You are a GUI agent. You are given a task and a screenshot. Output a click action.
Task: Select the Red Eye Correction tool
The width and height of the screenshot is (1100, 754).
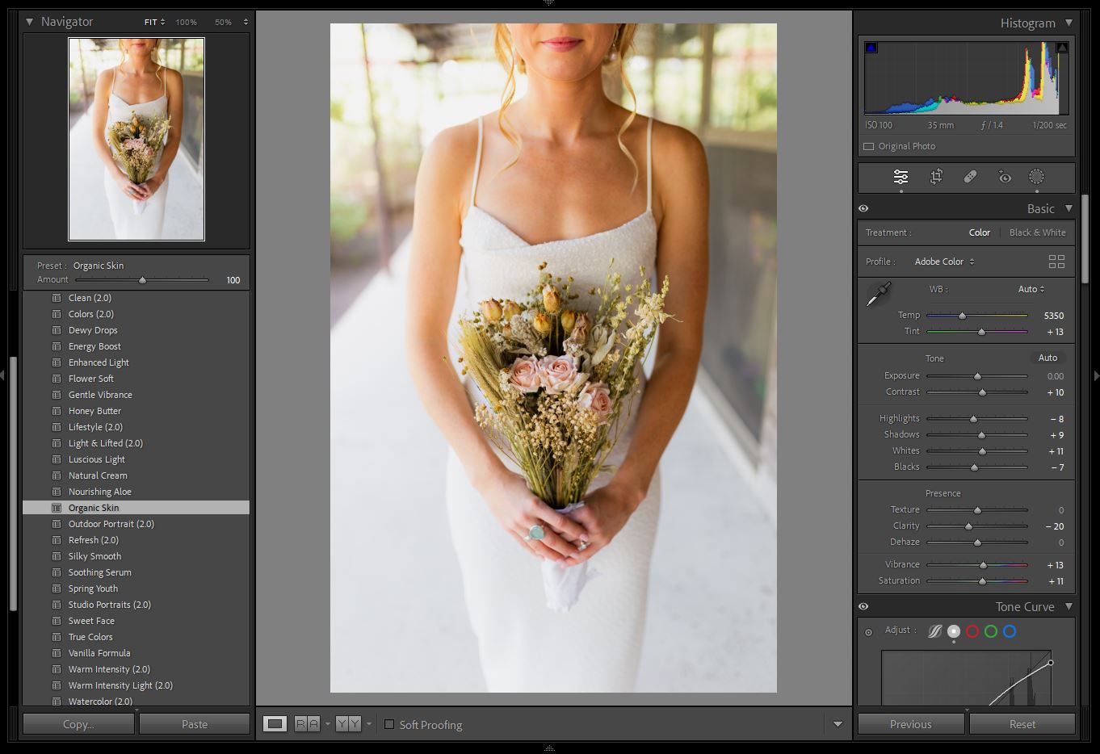1003,176
